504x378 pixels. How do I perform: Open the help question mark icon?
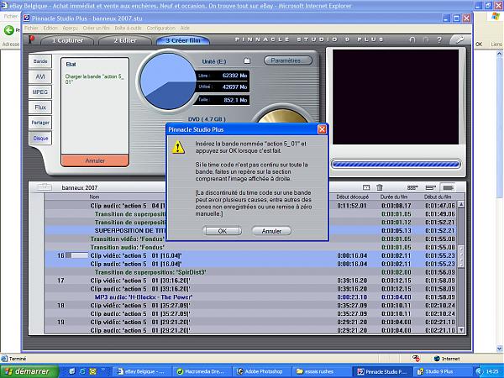point(439,39)
